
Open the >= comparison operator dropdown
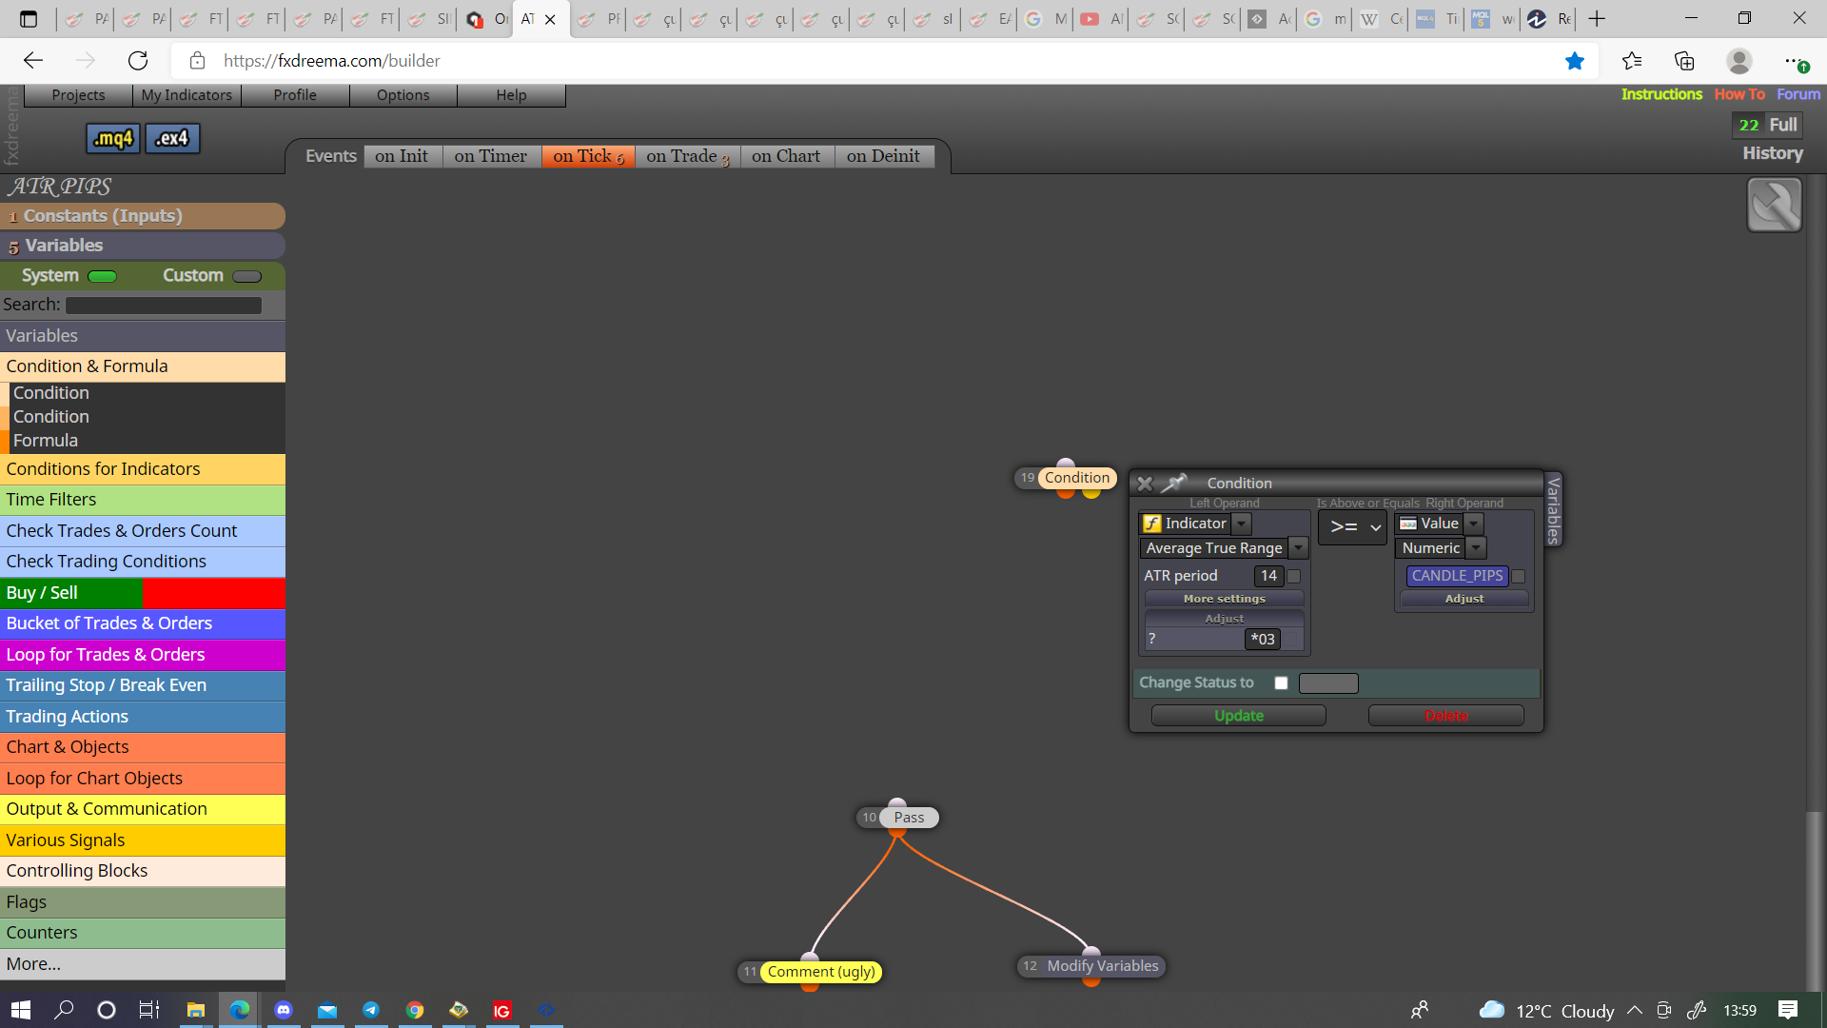tap(1352, 526)
